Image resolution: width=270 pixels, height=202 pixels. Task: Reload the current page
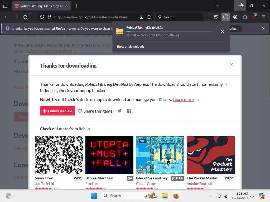click(25, 17)
